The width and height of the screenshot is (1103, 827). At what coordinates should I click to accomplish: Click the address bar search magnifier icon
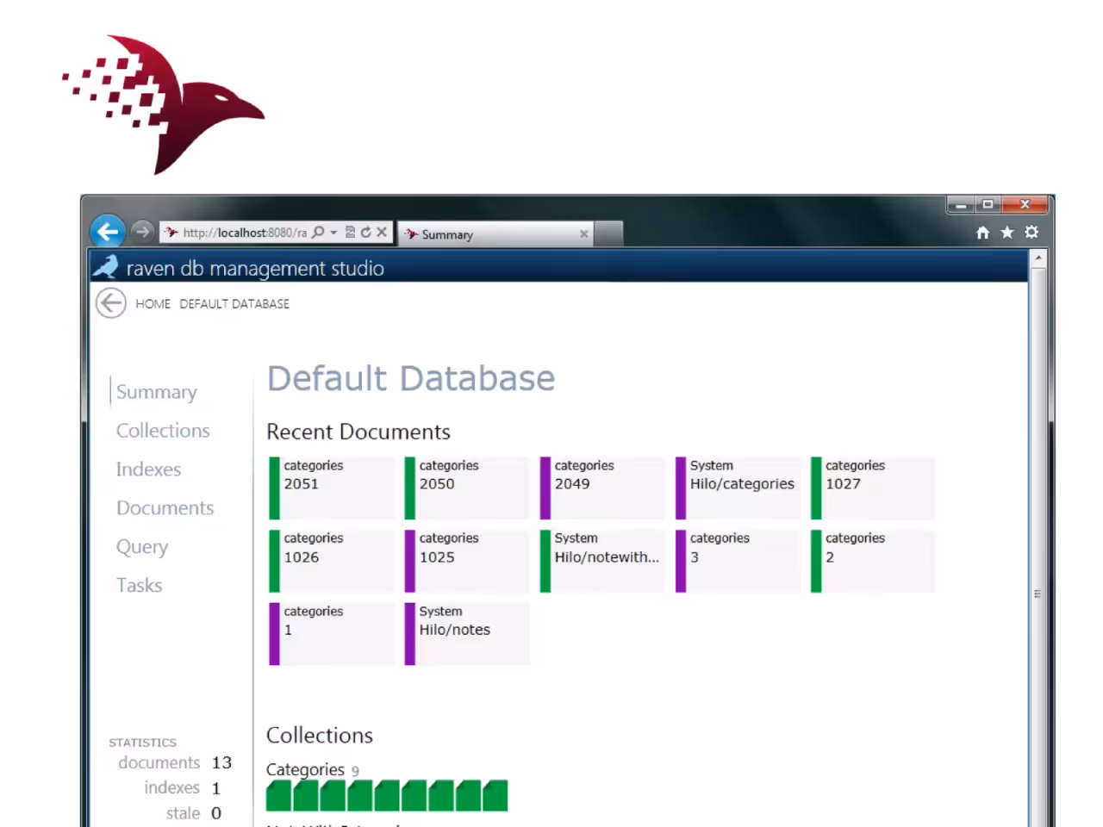318,233
